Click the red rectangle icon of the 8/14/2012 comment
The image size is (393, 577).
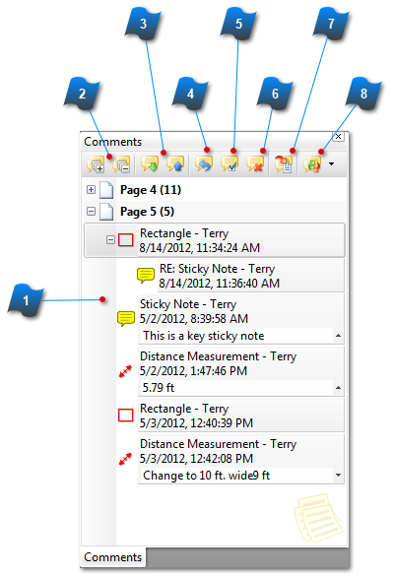(126, 240)
